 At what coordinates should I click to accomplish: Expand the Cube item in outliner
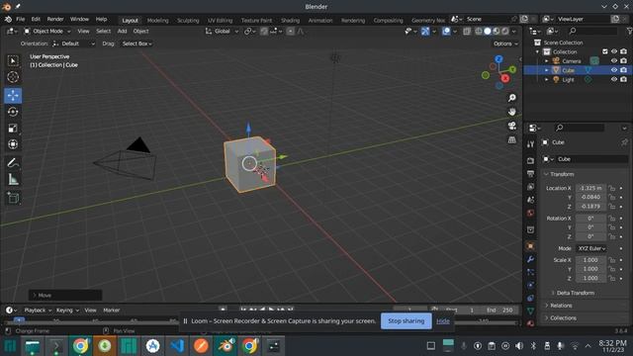tap(547, 70)
